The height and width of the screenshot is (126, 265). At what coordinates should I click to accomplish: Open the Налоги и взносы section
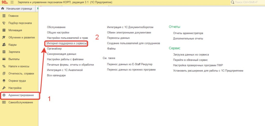[19, 66]
